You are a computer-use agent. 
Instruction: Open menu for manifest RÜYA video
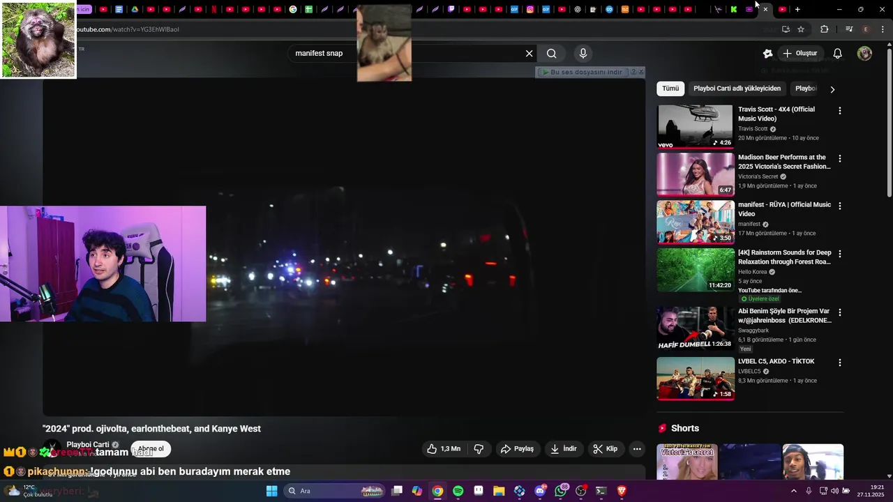[840, 206]
